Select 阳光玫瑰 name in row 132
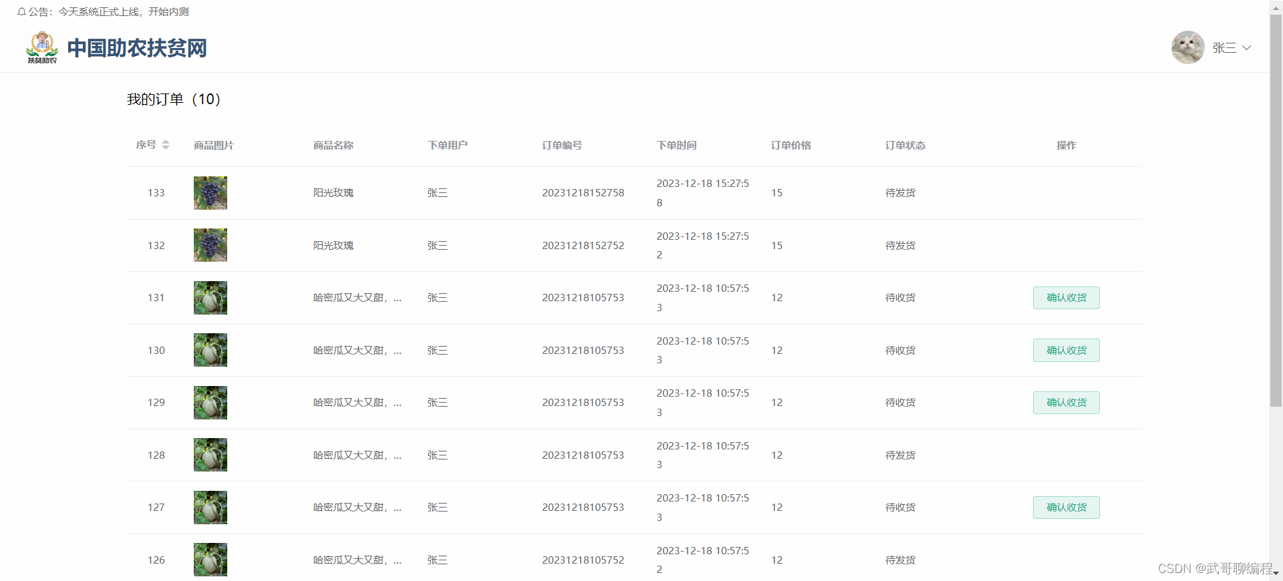 pos(333,246)
